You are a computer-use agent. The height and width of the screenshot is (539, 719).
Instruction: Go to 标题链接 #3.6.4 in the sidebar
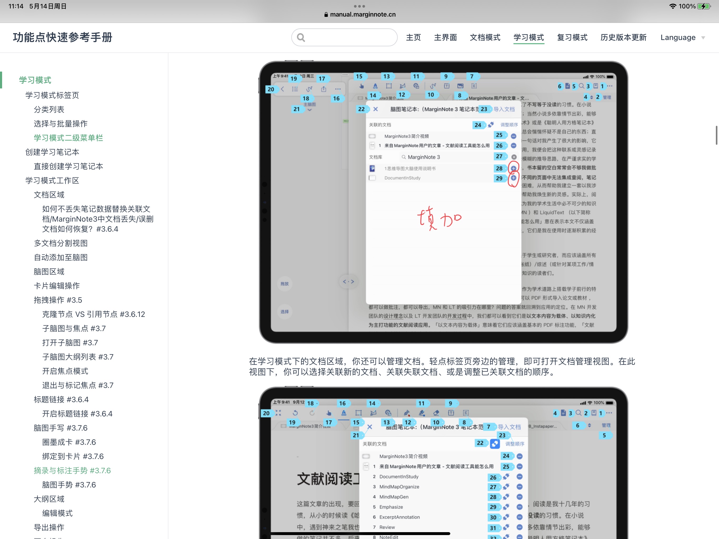(61, 400)
